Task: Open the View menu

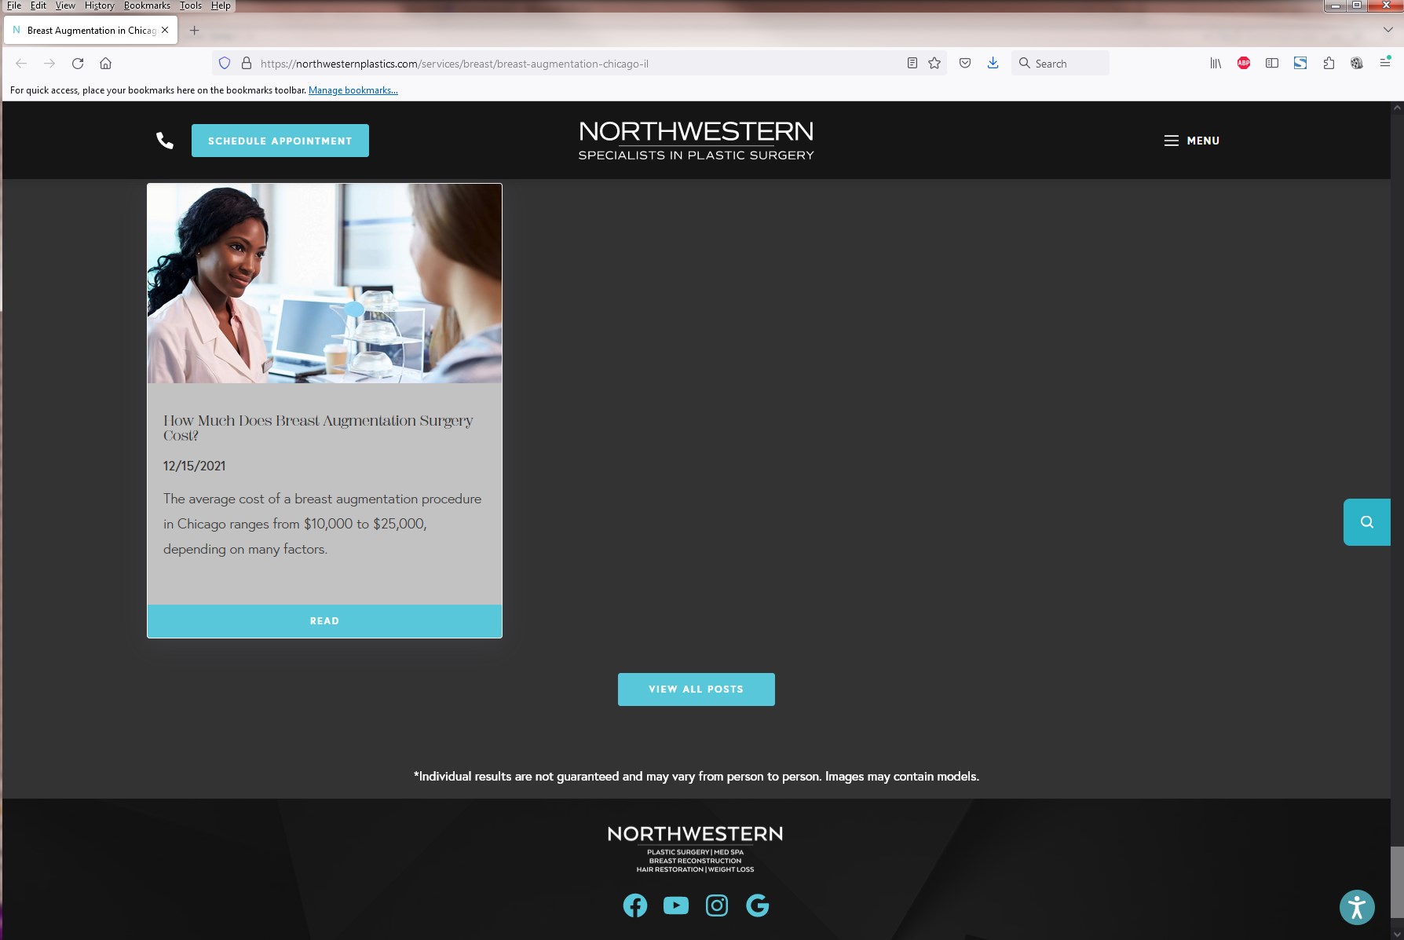Action: tap(65, 5)
